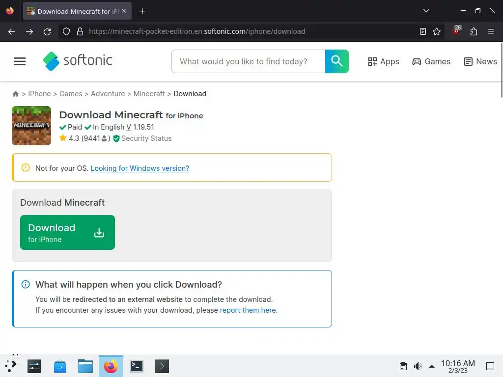Click the site security padlock icon

click(x=80, y=31)
